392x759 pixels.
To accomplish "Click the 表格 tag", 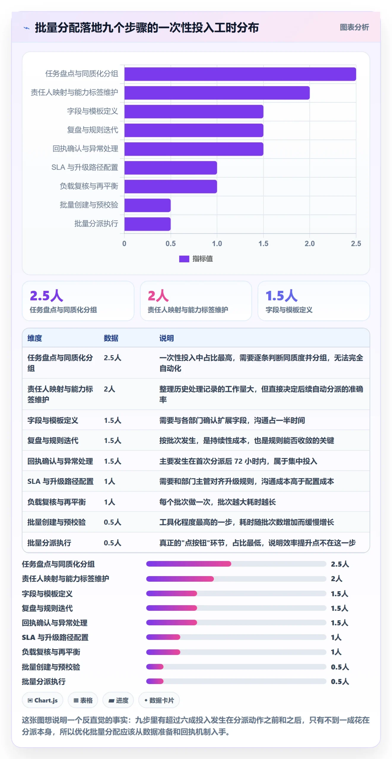I will 83,700.
